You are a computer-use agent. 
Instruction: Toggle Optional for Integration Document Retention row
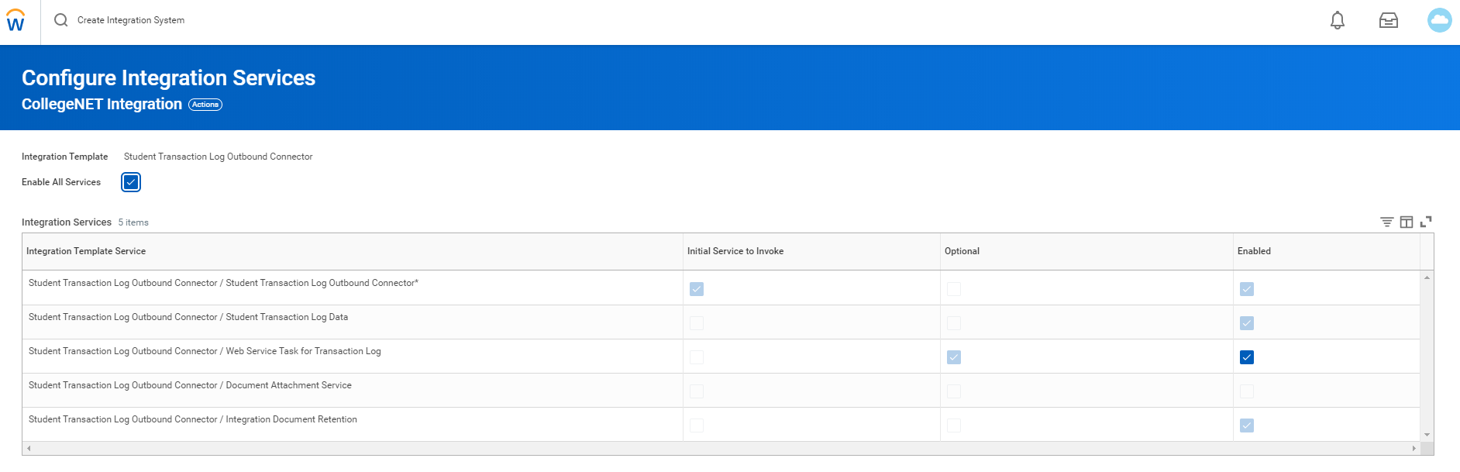click(x=954, y=425)
